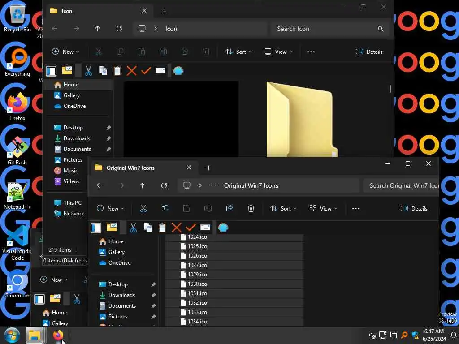Viewport: 459px width, 344px height.
Task: Click folder options icon in Icon window classic toolbar
Action: click(67, 70)
